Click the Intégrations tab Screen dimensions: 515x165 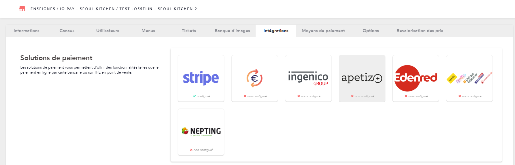coord(276,31)
